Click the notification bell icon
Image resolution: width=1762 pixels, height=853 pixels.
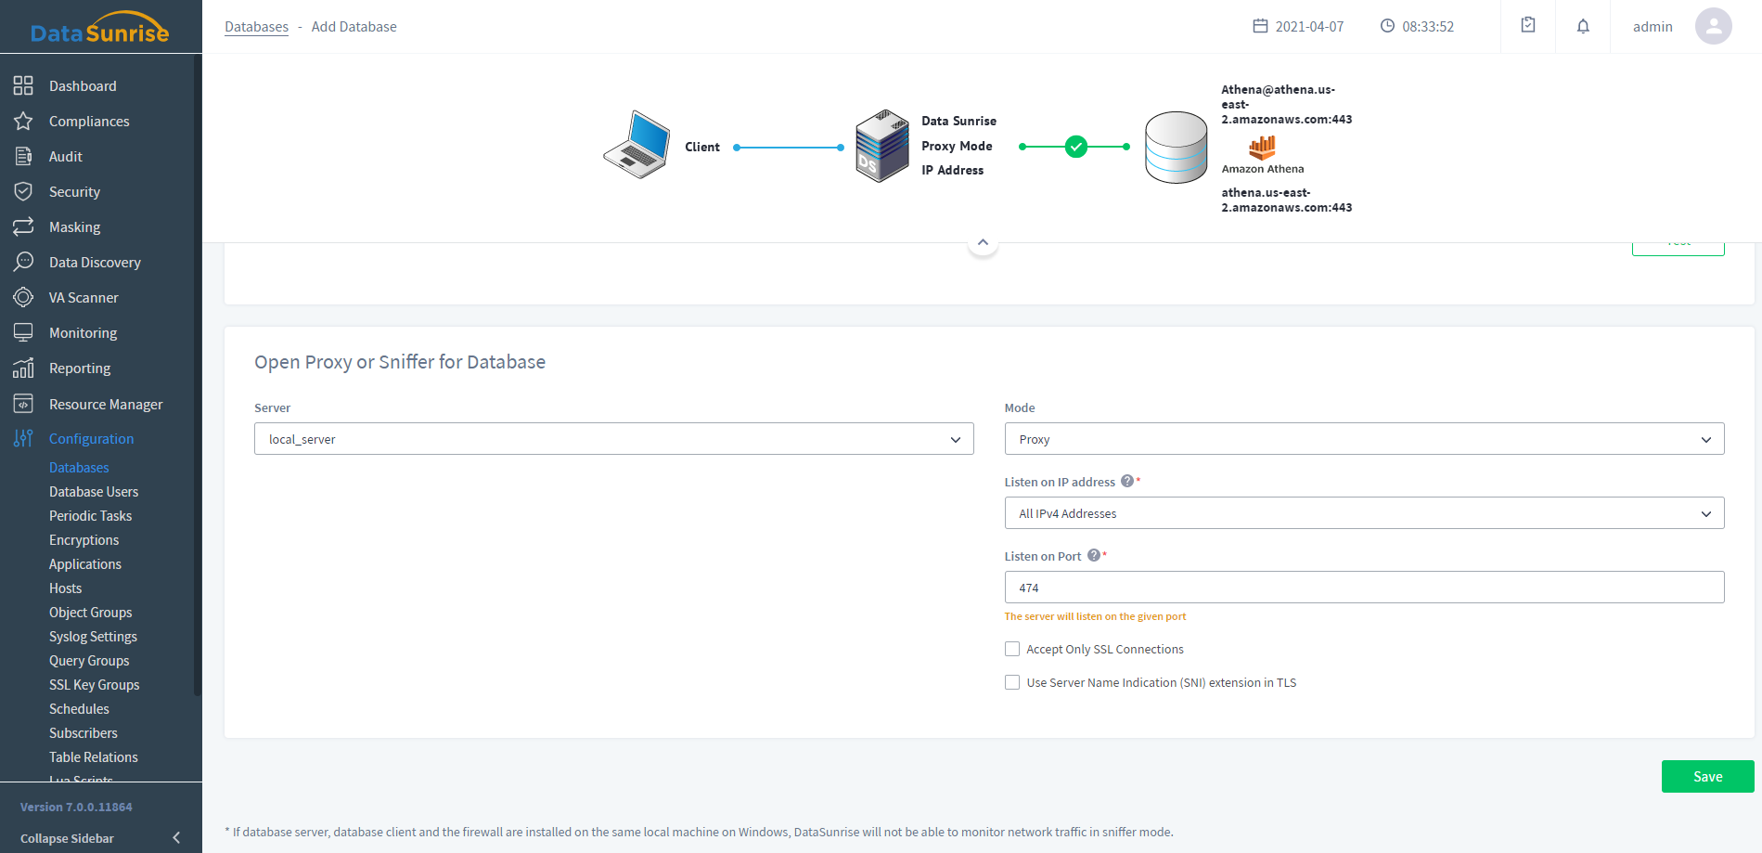(x=1583, y=26)
